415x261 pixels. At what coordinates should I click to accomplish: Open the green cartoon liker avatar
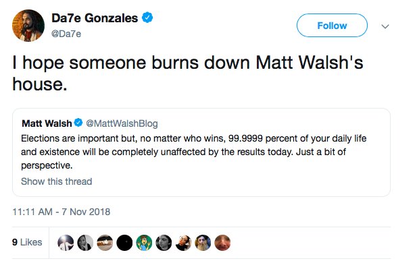144,243
